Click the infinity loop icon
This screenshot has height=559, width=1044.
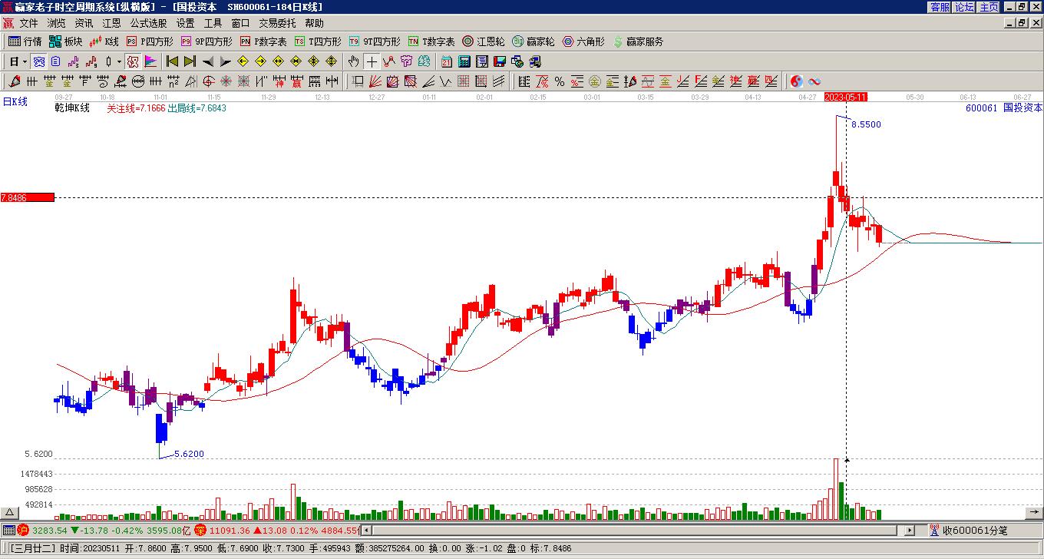814,81
